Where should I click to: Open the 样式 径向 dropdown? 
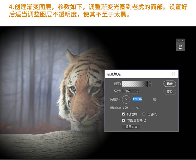130,91
